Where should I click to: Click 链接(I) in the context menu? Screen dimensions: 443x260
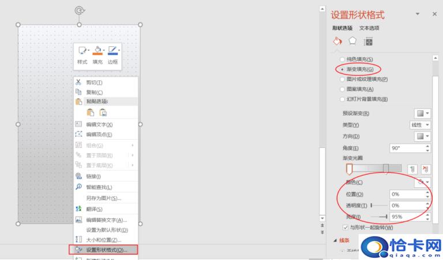[x=93, y=176]
